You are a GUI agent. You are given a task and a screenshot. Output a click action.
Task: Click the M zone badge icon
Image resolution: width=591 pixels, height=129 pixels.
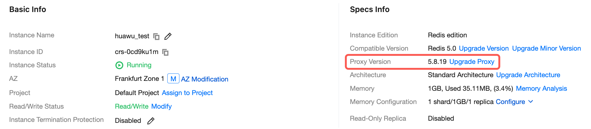173,79
